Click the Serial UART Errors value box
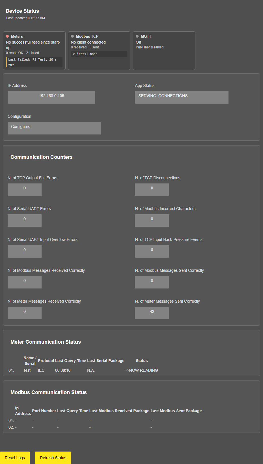The width and height of the screenshot is (263, 464). pyautogui.click(x=25, y=221)
